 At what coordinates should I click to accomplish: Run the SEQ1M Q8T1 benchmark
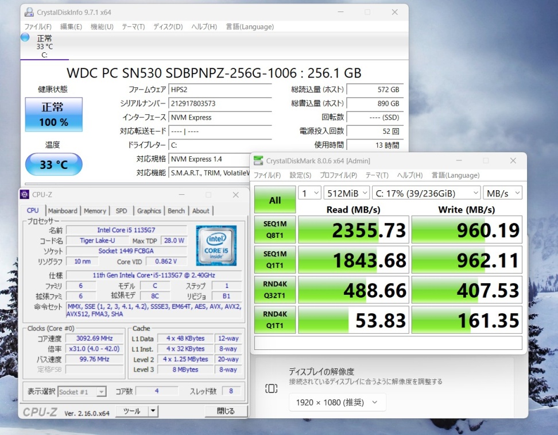click(275, 229)
